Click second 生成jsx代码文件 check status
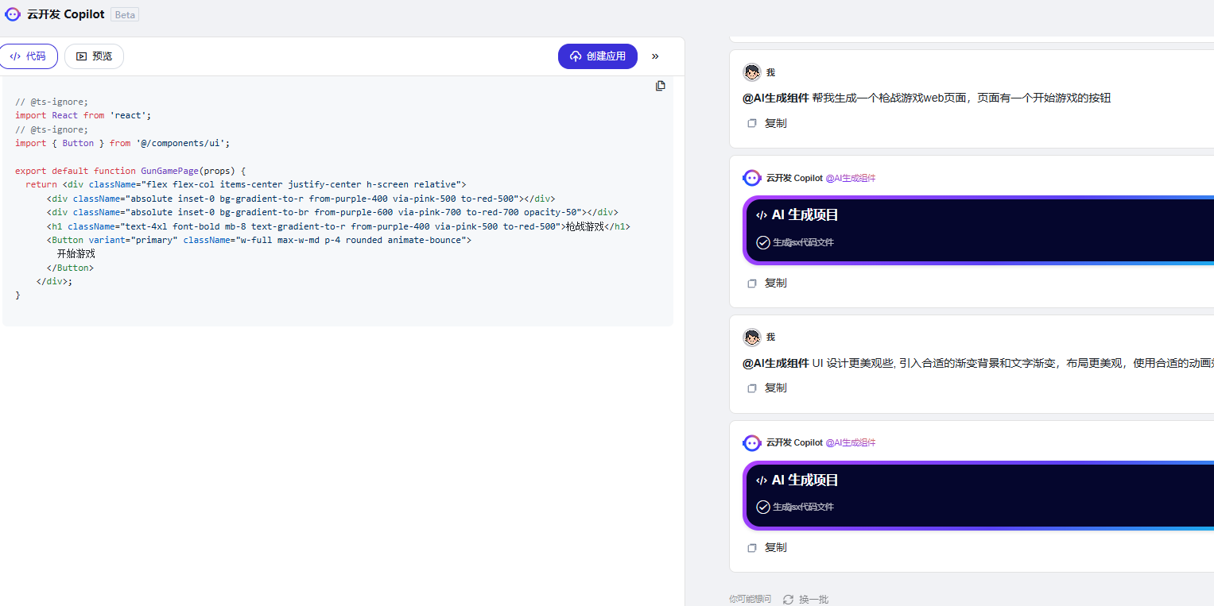 coord(795,507)
